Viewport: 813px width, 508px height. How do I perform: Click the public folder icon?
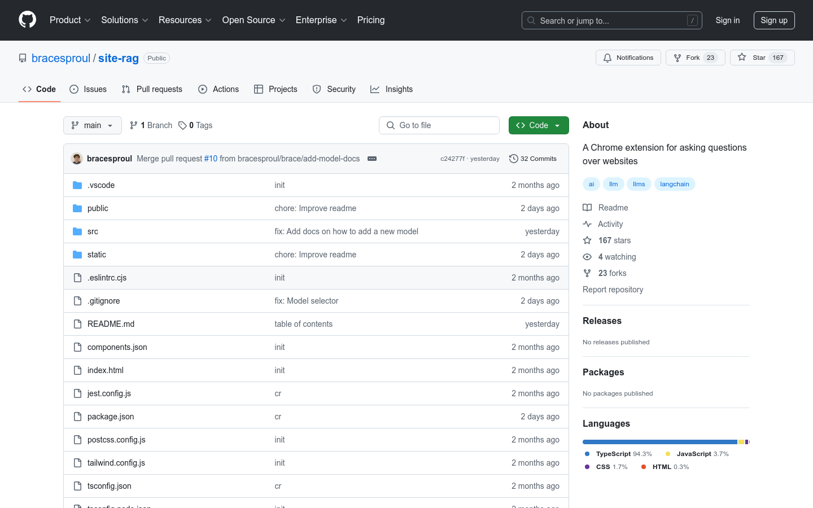click(77, 208)
